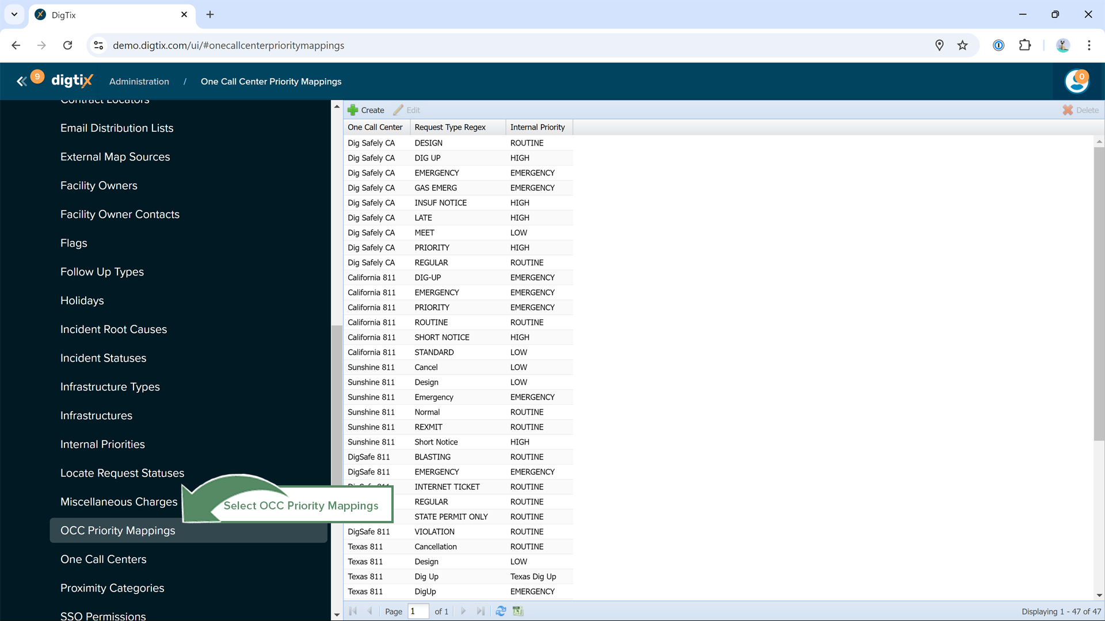Sort by Internal Priority column header

coord(538,127)
